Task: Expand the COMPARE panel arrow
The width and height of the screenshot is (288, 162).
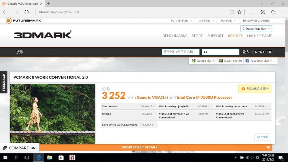Action: pos(33,148)
